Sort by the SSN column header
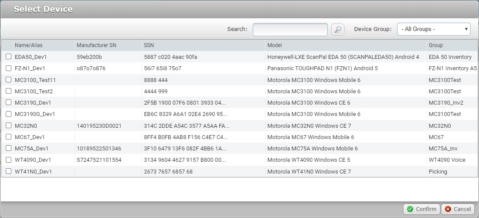479x218 pixels. point(149,45)
